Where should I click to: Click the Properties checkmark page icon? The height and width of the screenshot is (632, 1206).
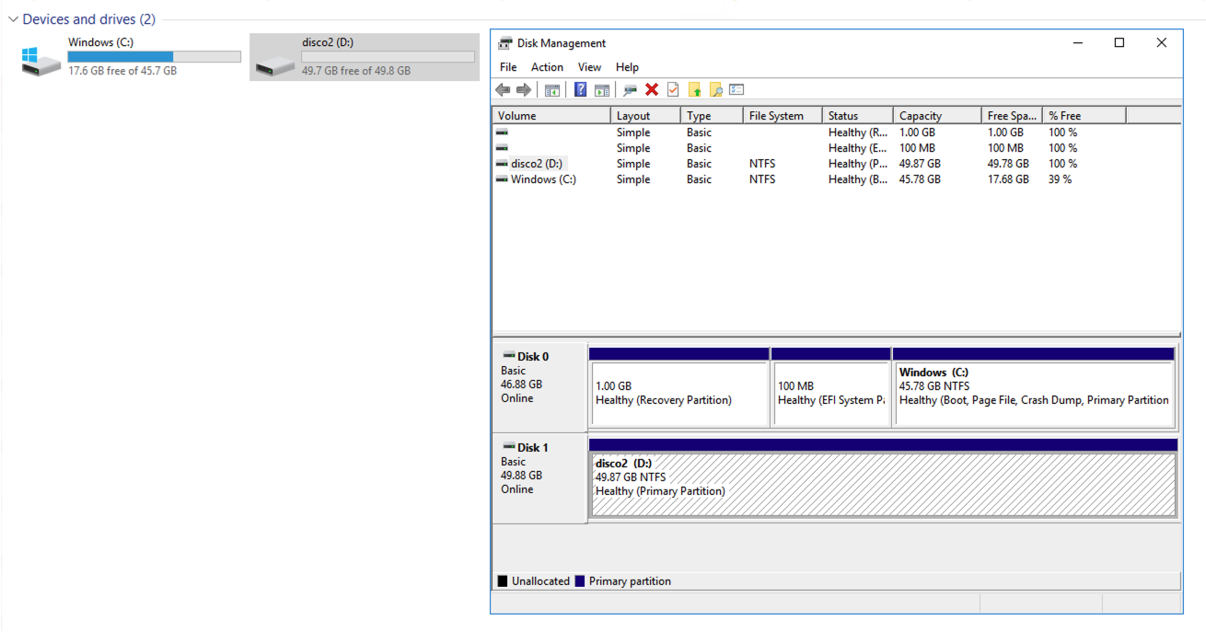(673, 90)
